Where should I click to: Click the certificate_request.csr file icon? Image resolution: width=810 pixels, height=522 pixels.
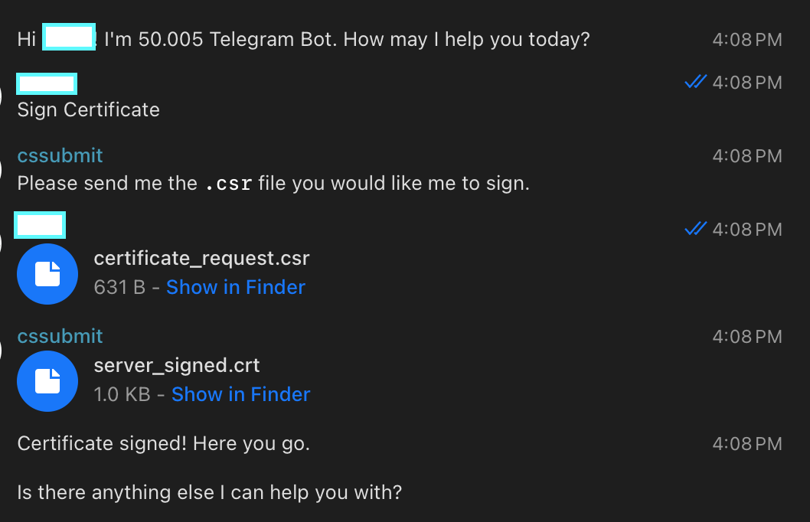(x=47, y=273)
